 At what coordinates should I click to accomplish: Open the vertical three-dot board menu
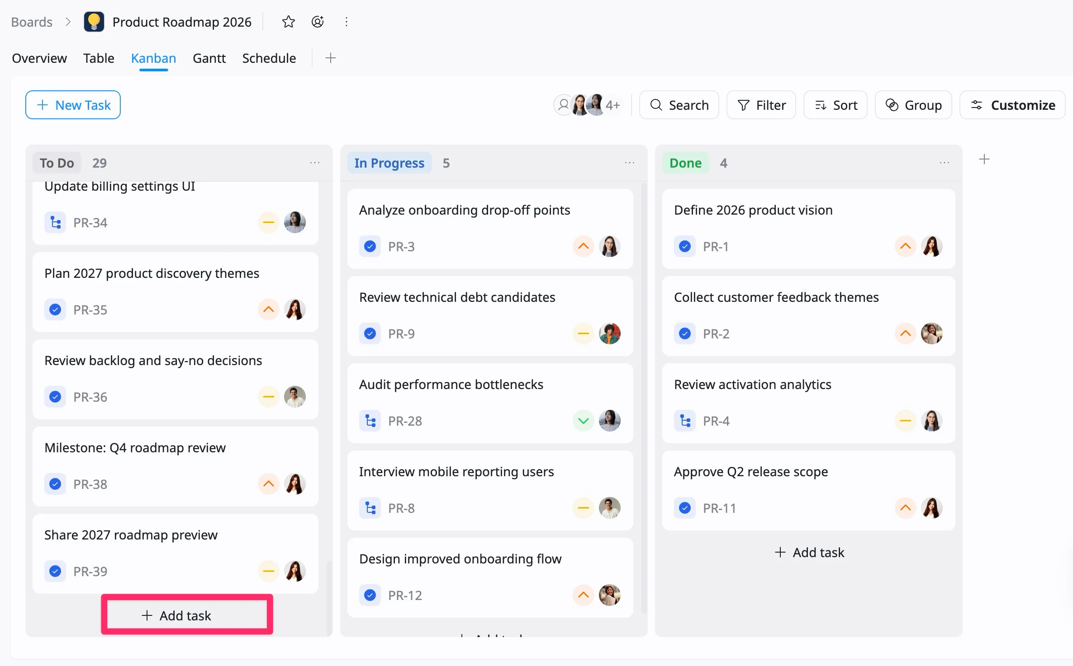tap(346, 22)
